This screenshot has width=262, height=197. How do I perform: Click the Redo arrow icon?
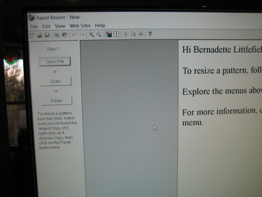[x=82, y=34]
